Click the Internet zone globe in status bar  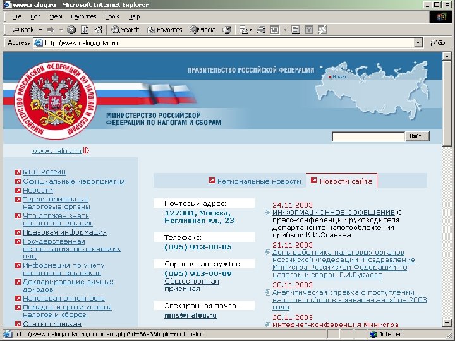373,334
